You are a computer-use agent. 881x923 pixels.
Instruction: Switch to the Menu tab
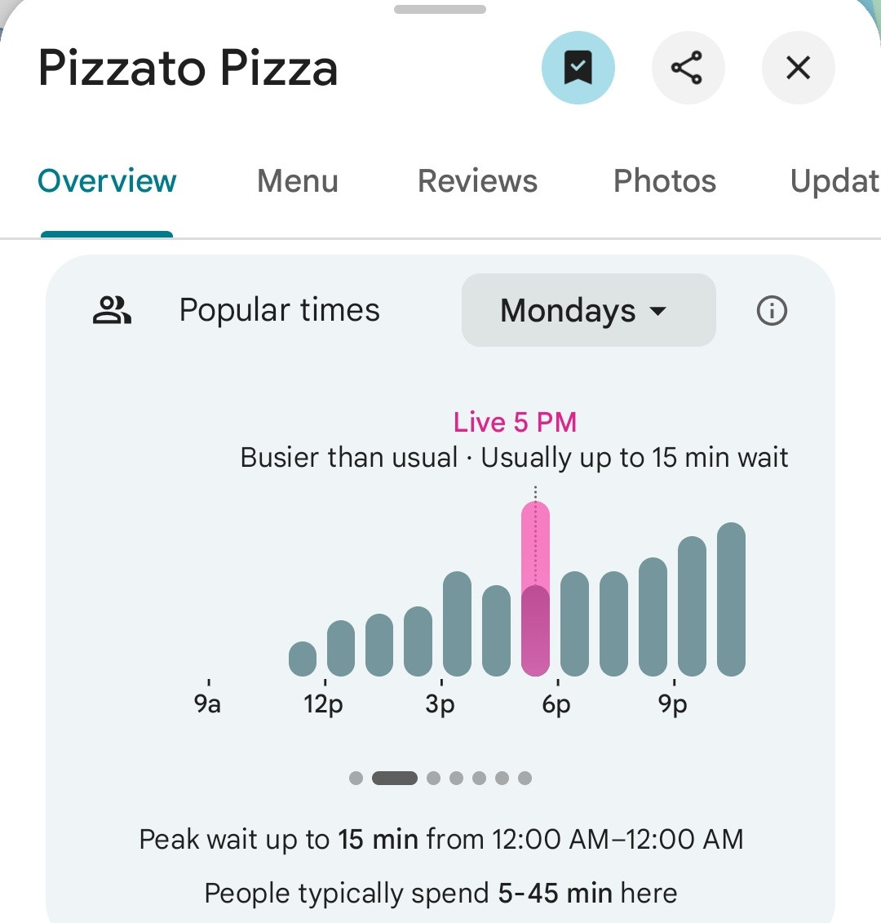click(298, 181)
